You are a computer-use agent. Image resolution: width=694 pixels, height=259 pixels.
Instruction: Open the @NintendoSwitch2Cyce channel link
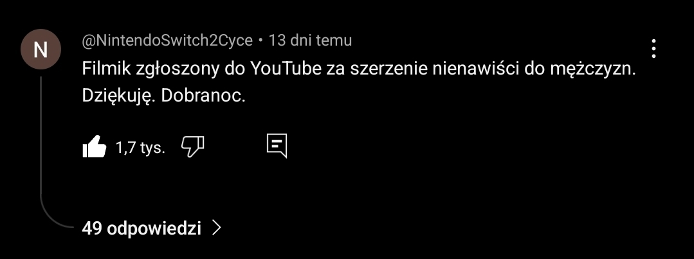[x=167, y=40]
